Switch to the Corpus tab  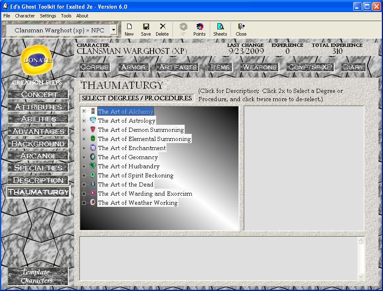pyautogui.click(x=95, y=67)
